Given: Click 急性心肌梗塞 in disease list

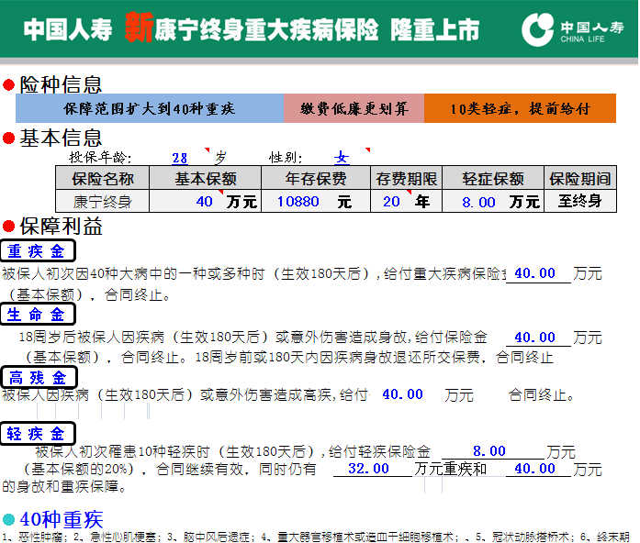Looking at the screenshot, I should point(122,537).
